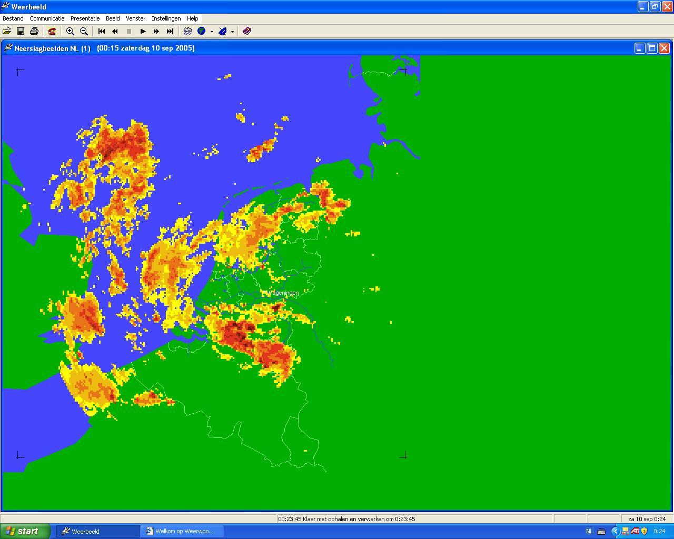Save the image with the floppy disk icon
The height and width of the screenshot is (539, 674).
pos(21,31)
